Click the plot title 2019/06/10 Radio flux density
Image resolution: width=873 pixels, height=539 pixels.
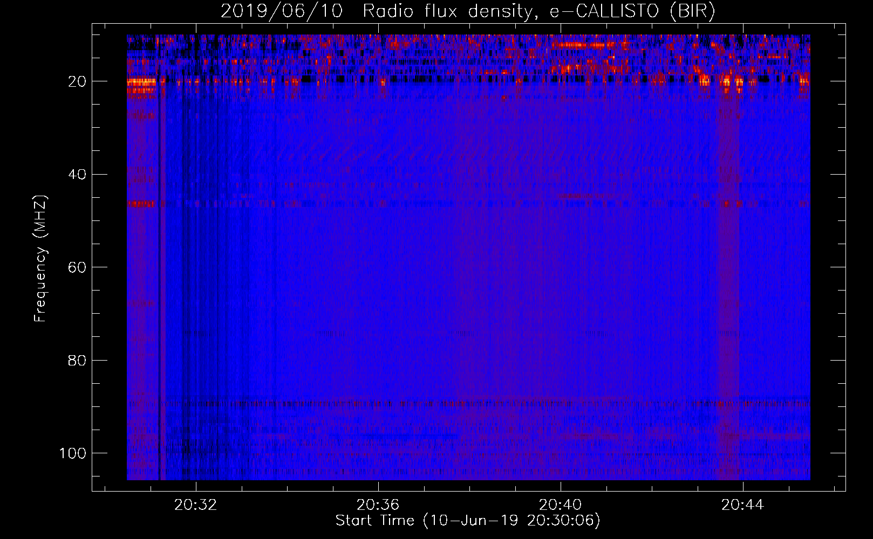point(467,11)
